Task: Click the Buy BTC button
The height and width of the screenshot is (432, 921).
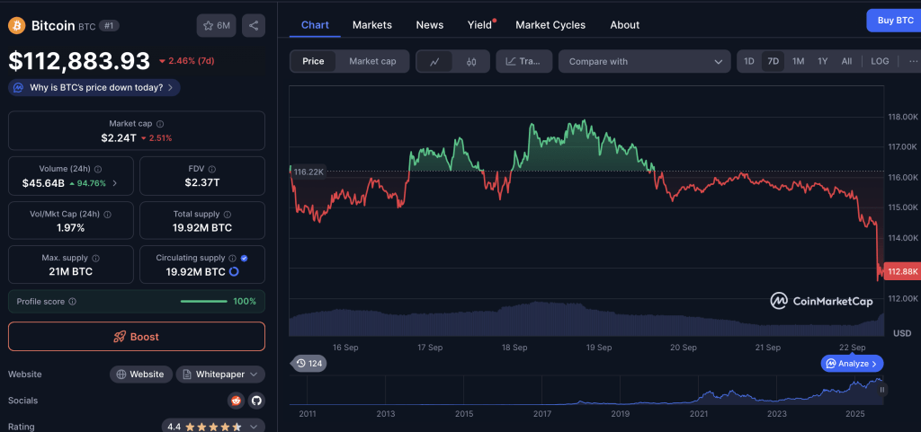Action: [x=895, y=21]
